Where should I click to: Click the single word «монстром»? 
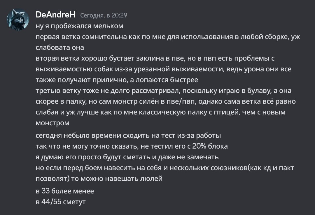click(x=52, y=123)
